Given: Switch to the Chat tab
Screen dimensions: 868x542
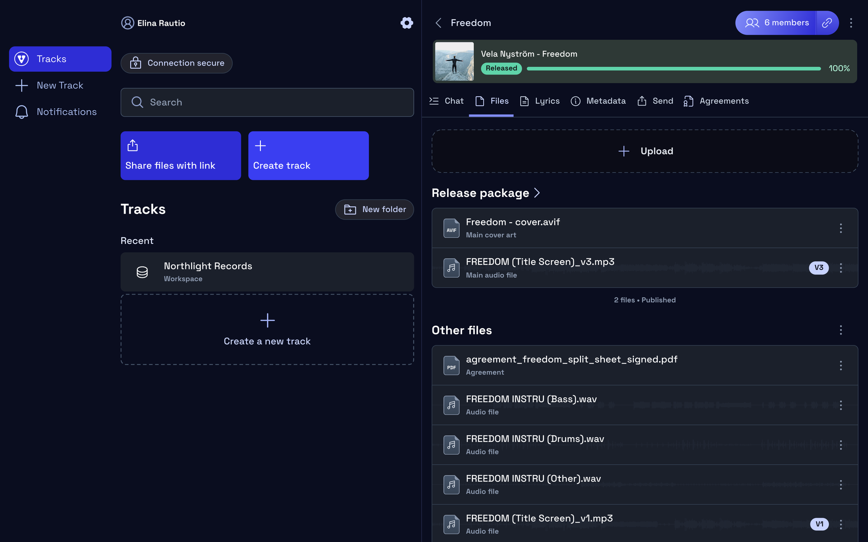Looking at the screenshot, I should point(446,101).
